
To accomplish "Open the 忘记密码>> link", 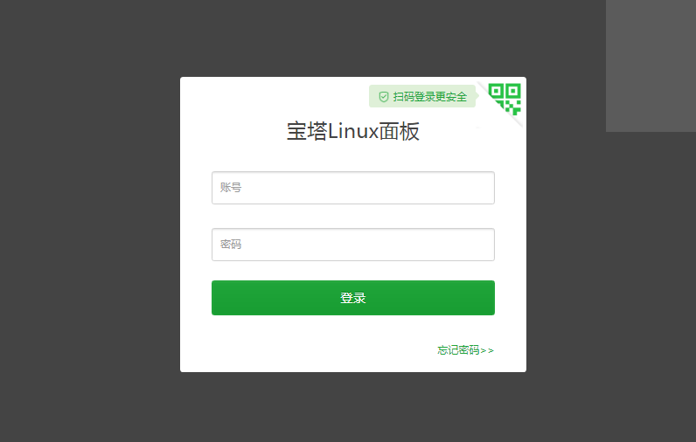I will click(x=465, y=350).
